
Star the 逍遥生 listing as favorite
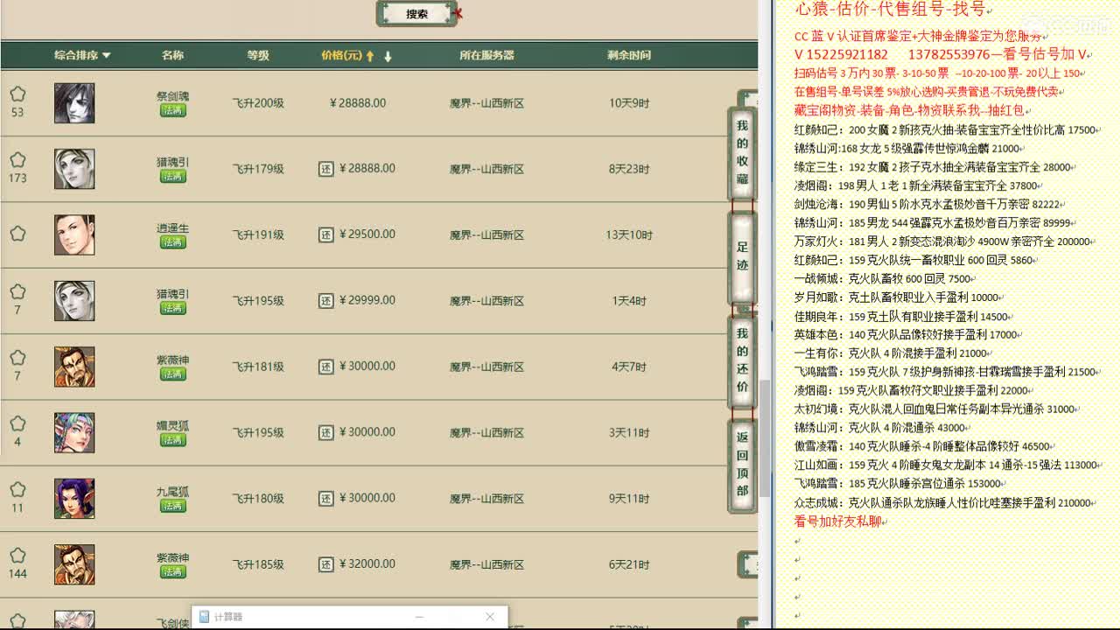(17, 234)
